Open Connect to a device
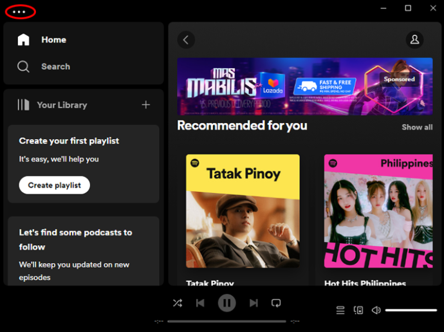Screen dimensions: 444x332 coord(358,310)
